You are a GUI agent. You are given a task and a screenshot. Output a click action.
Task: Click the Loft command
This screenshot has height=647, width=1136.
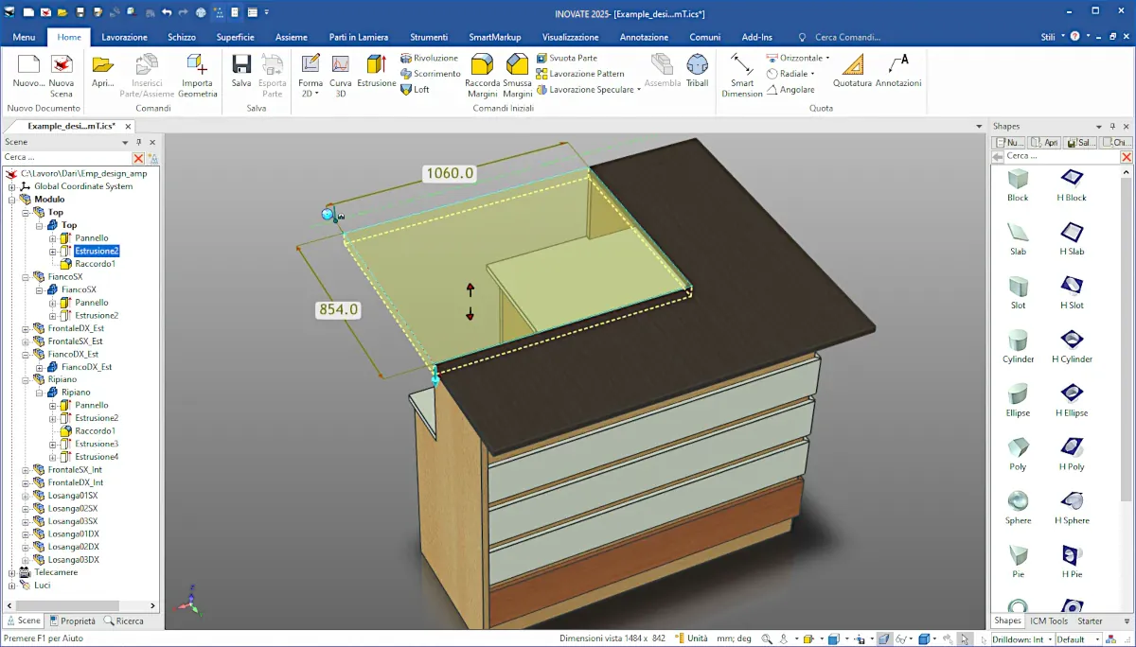coord(415,90)
